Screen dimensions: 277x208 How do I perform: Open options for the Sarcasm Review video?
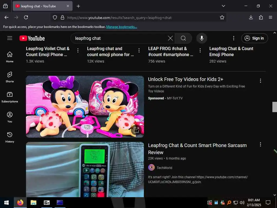point(260,145)
